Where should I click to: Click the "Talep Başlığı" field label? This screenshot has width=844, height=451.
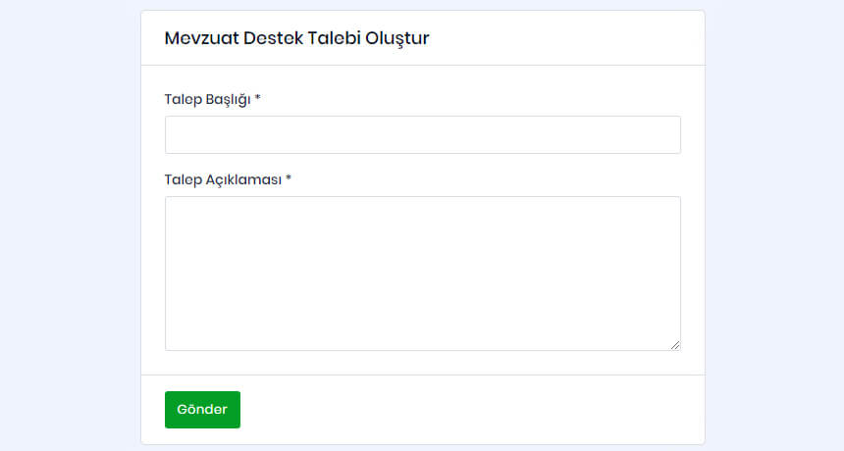click(208, 99)
